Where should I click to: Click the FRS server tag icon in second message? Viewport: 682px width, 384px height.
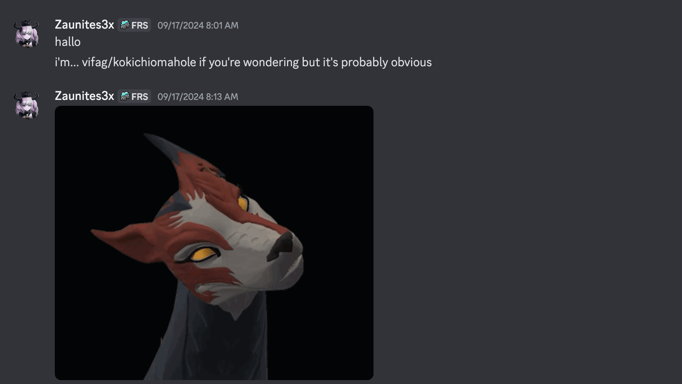tap(125, 96)
